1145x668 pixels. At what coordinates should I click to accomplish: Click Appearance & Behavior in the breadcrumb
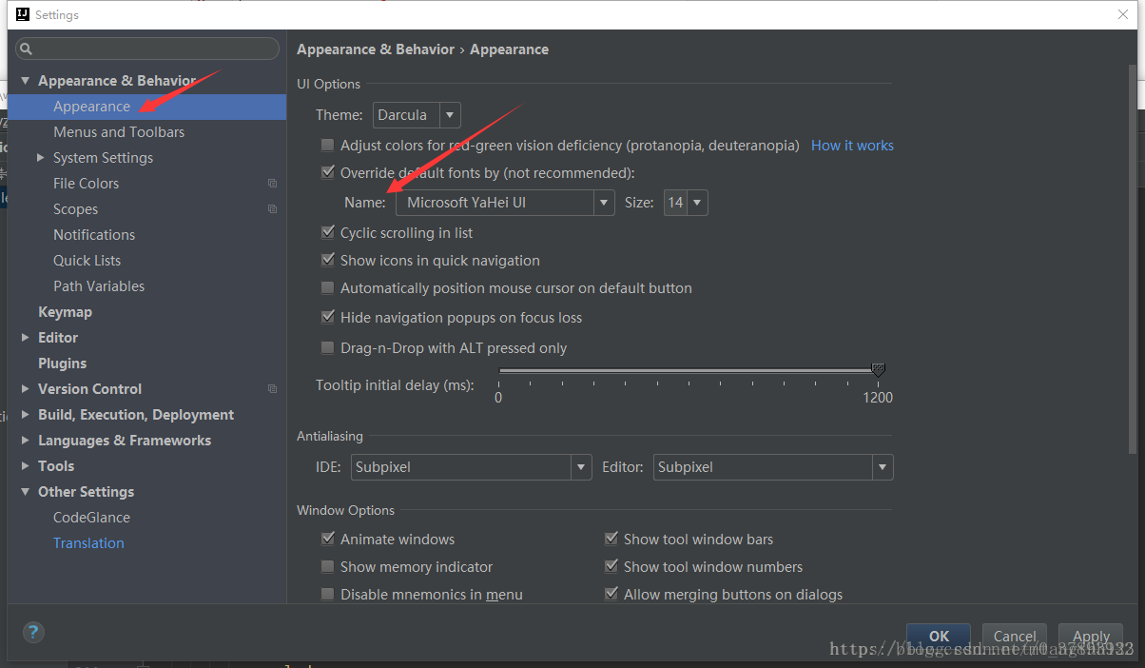[376, 49]
